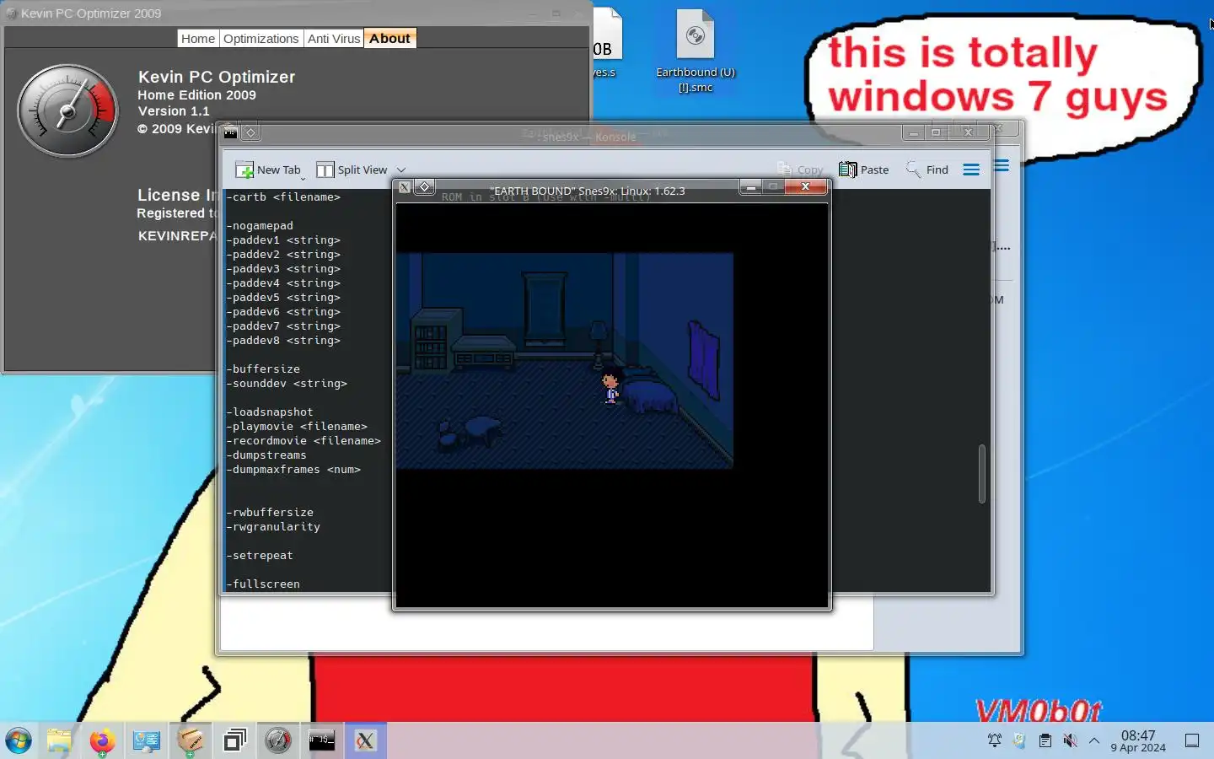This screenshot has height=759, width=1214.
Task: Open the Windows-style start menu
Action: [19, 740]
